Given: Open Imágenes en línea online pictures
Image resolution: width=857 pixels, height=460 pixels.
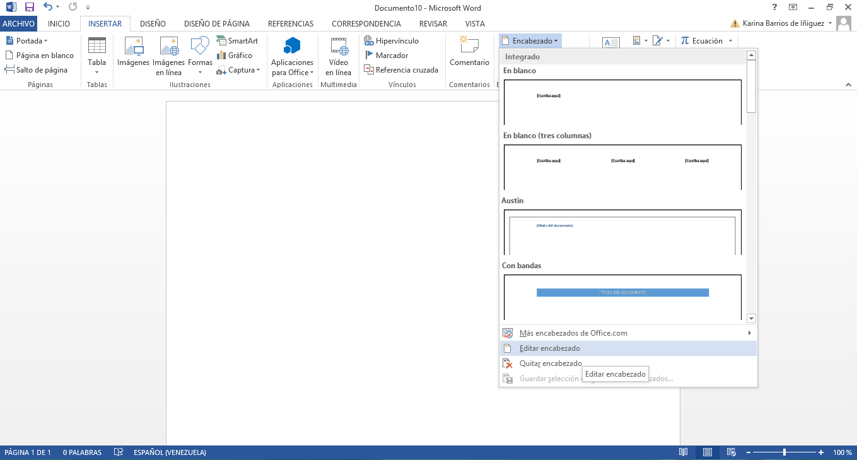Looking at the screenshot, I should coord(168,56).
